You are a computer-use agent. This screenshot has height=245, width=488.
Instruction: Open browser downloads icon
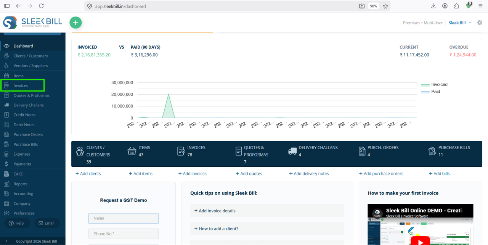coord(433,6)
